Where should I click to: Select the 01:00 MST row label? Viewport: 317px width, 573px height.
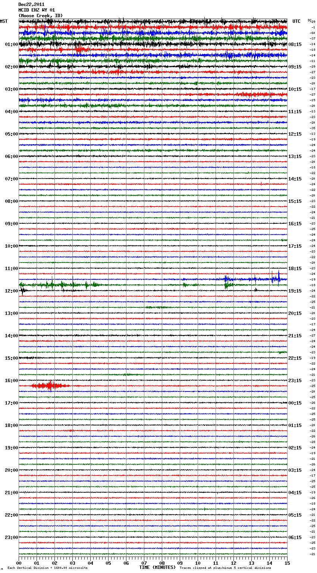point(12,44)
